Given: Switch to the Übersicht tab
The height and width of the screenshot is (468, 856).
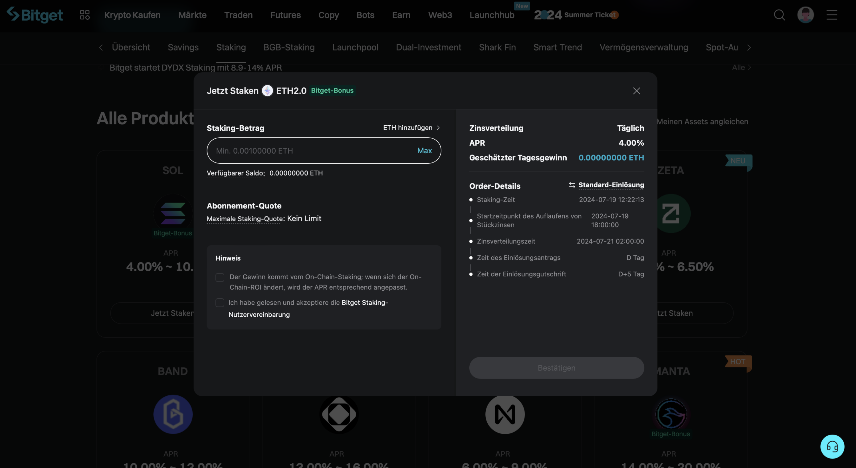Looking at the screenshot, I should tap(131, 47).
